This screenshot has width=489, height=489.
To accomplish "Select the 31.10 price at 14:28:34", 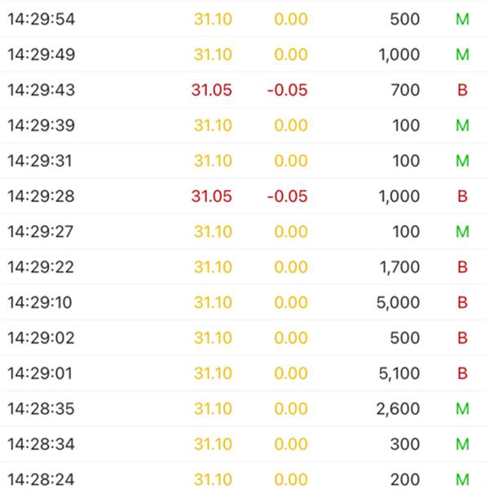I will (x=213, y=444).
